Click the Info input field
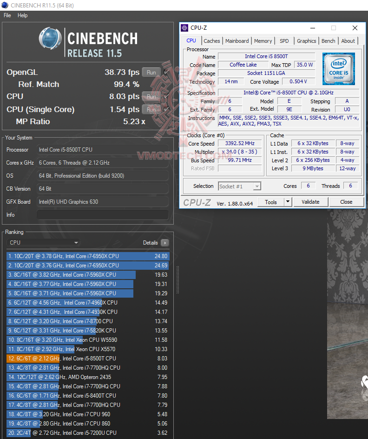This screenshot has width=368, height=439. pyautogui.click(x=102, y=215)
